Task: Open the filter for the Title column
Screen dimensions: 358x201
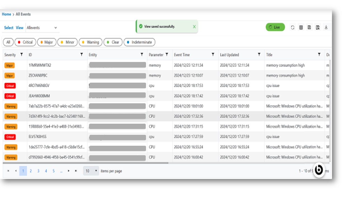Action: click(319, 55)
